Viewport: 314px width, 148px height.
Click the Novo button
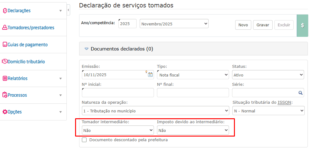[x=243, y=25]
